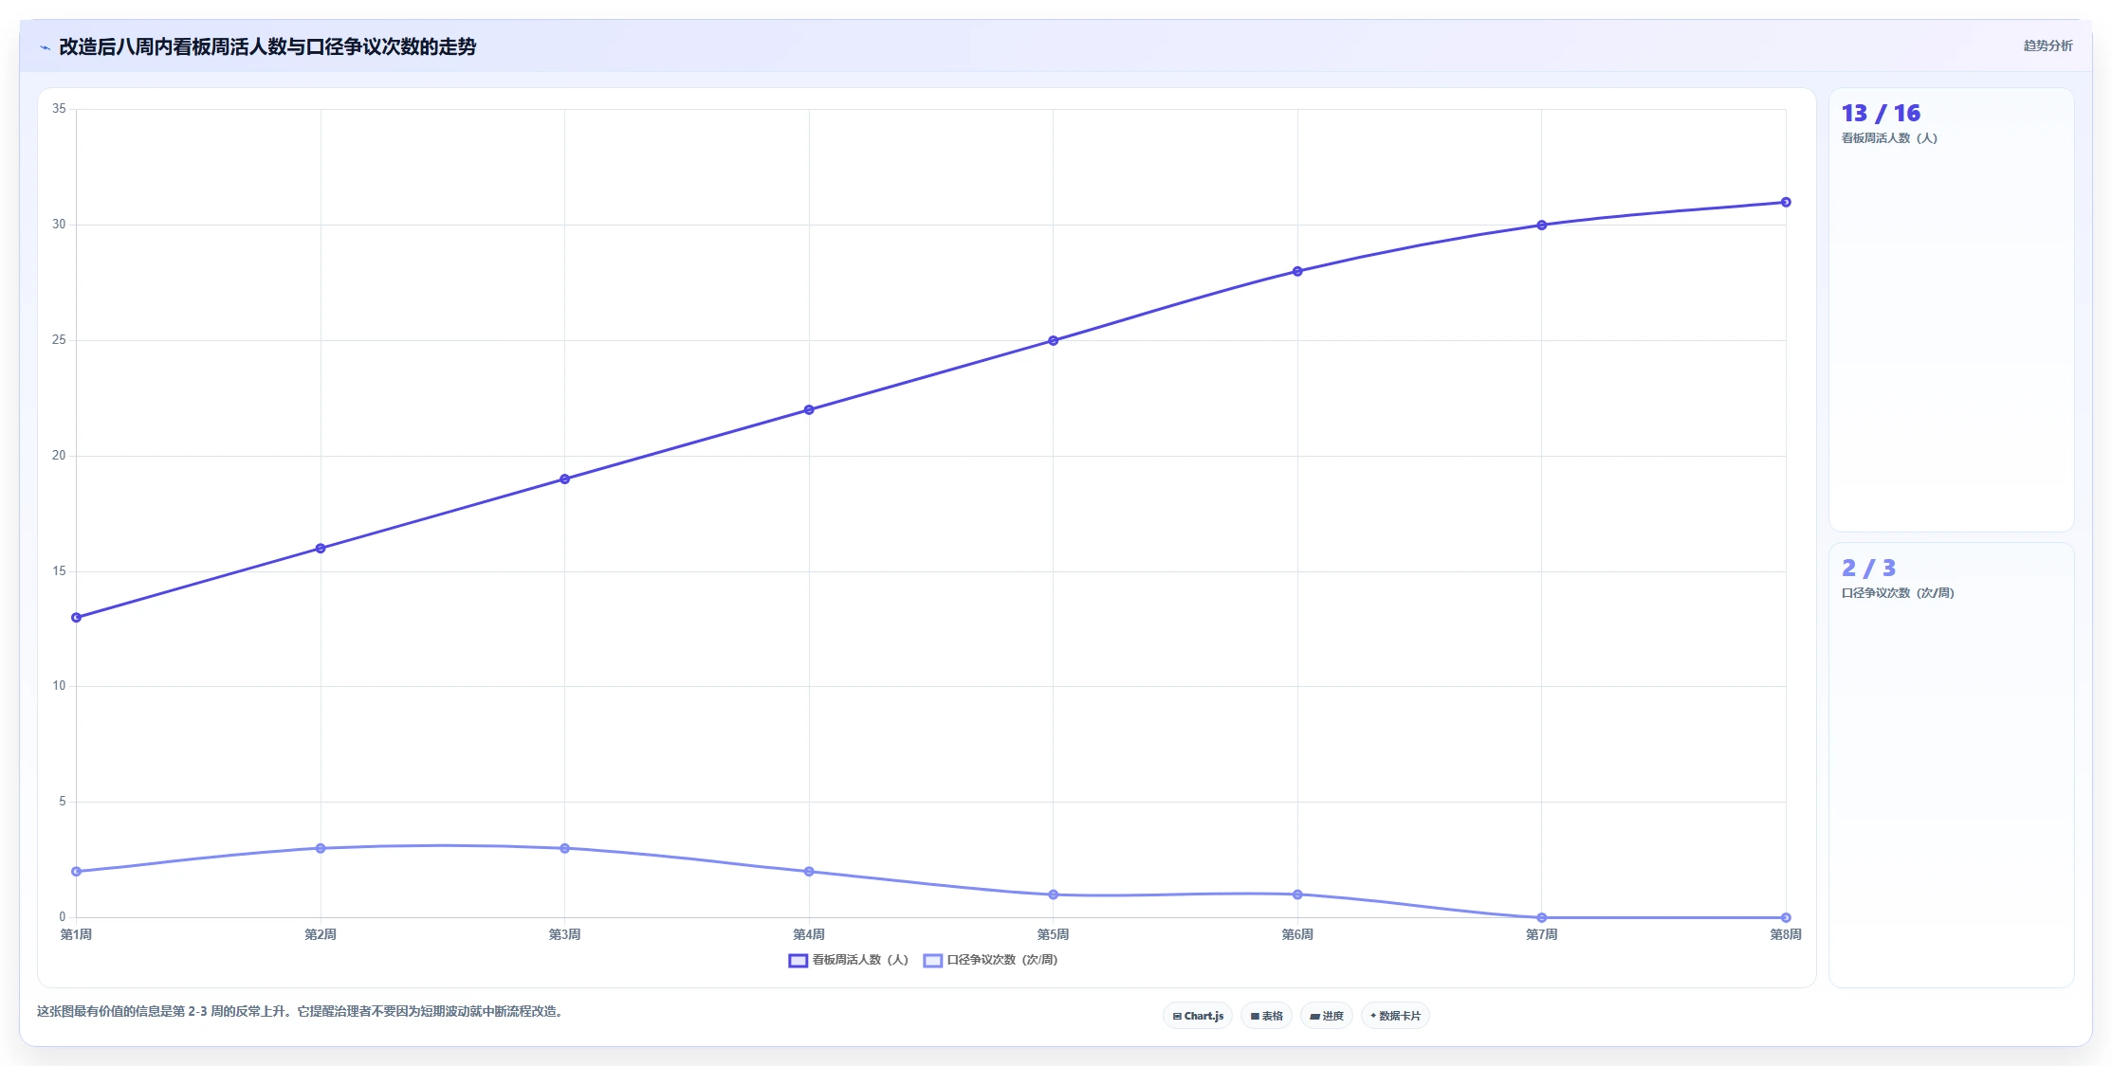This screenshot has height=1066, width=2112.
Task: Click the x-axis label 第4周
Action: pos(809,935)
